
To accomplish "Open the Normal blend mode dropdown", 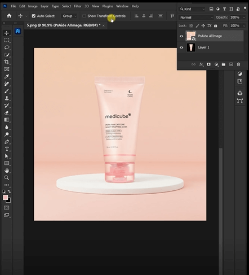I will [196, 18].
